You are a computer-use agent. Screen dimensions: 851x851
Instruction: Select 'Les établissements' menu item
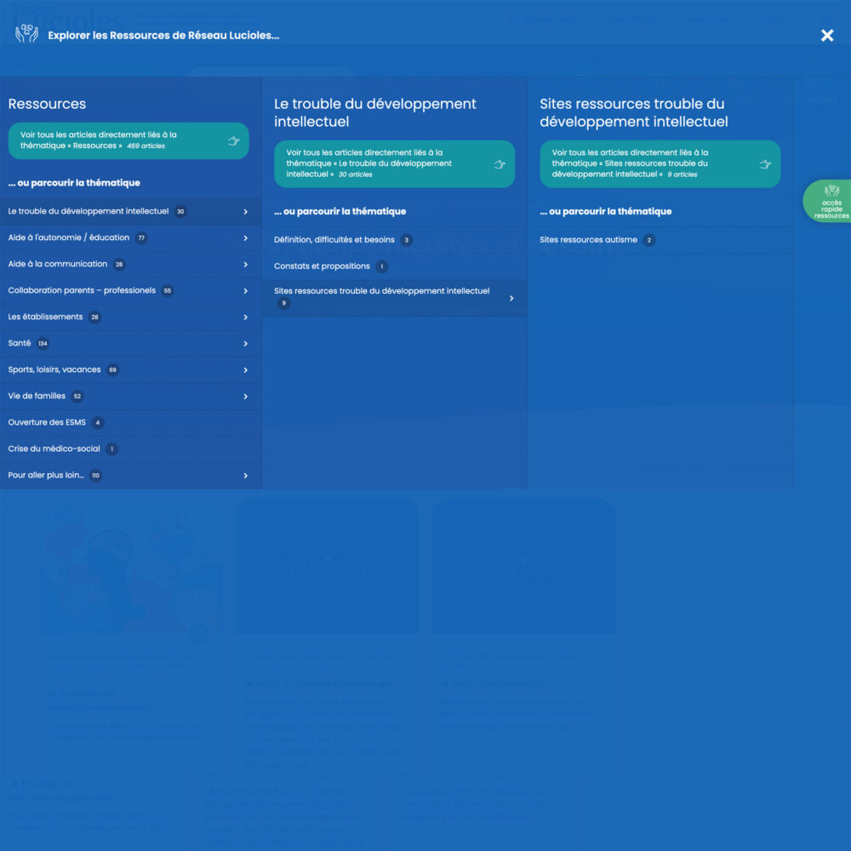click(131, 317)
